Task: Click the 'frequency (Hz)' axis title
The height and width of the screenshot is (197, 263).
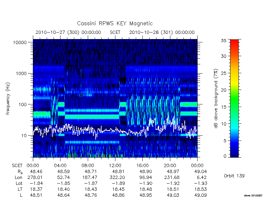Action: pos(8,99)
